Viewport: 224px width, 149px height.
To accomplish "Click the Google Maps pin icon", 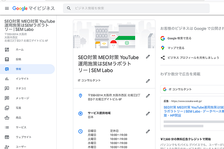I will [x=162, y=48].
